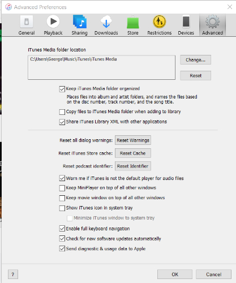Check Show iTunes icon in system tray
This screenshot has width=236, height=283.
pos(62,208)
